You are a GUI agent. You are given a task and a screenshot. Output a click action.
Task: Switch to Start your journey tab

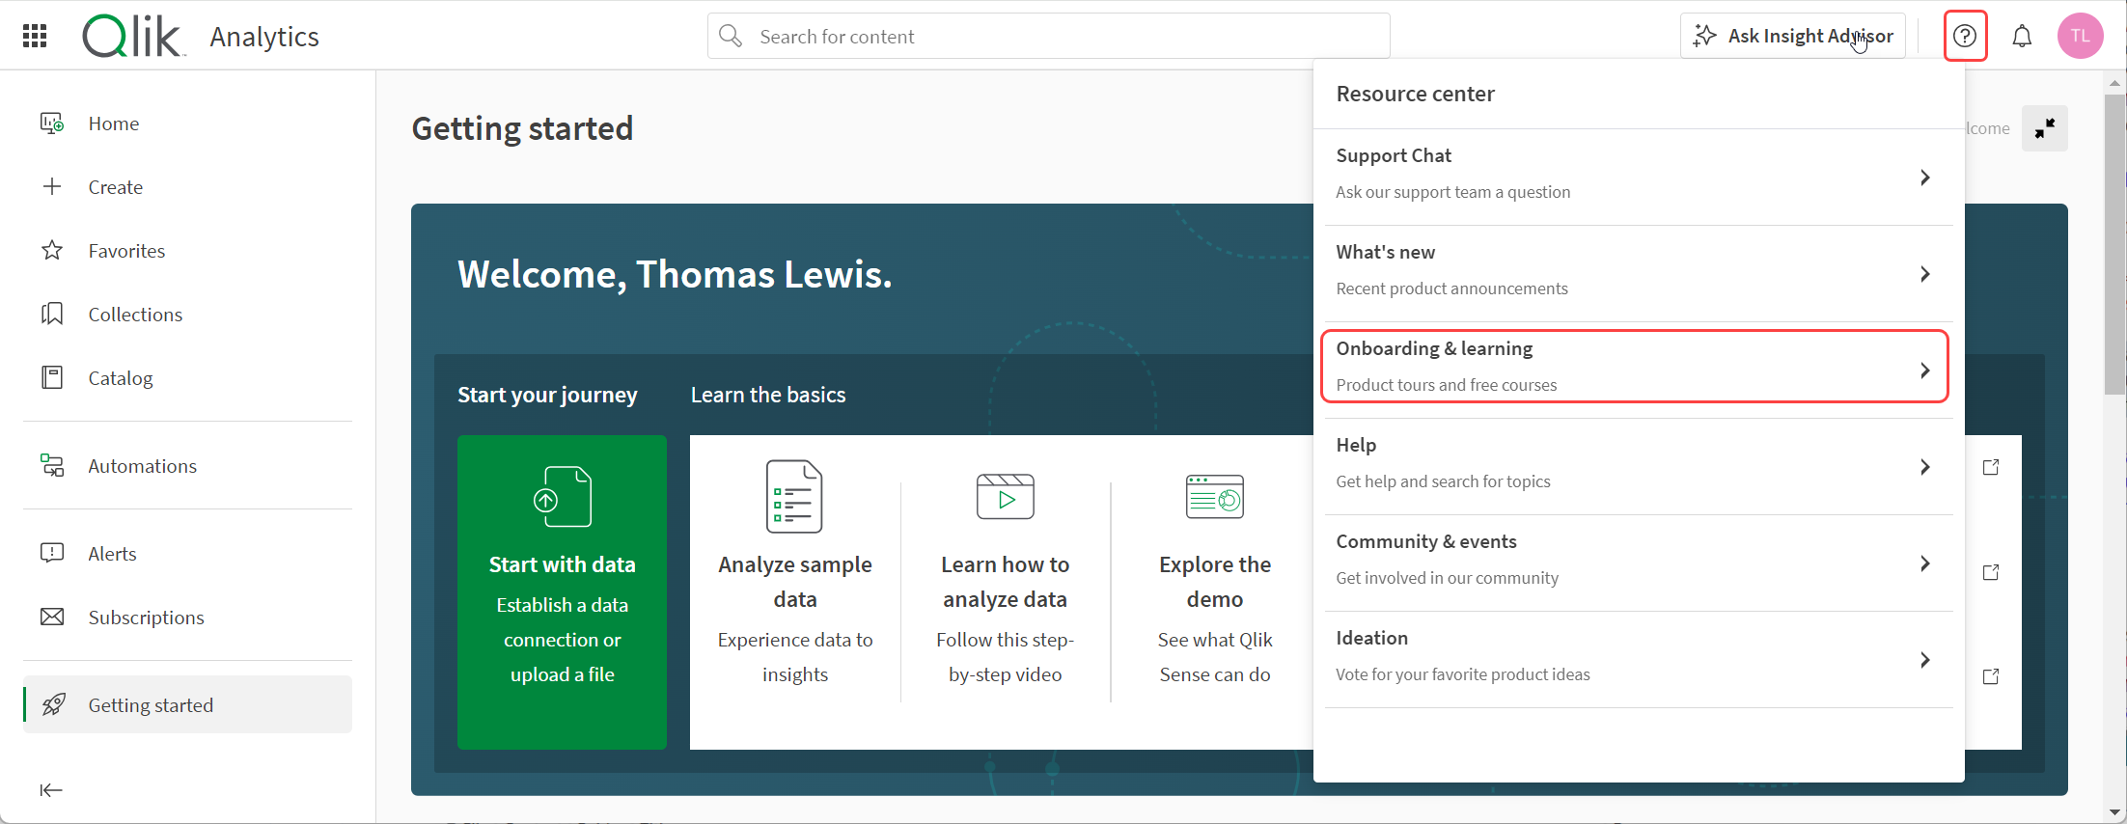tap(547, 395)
